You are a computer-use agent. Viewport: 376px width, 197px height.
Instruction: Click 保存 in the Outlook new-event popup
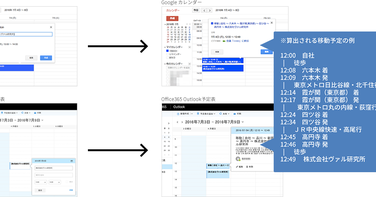tap(40, 190)
